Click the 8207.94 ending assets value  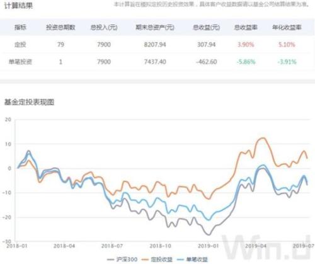155,45
